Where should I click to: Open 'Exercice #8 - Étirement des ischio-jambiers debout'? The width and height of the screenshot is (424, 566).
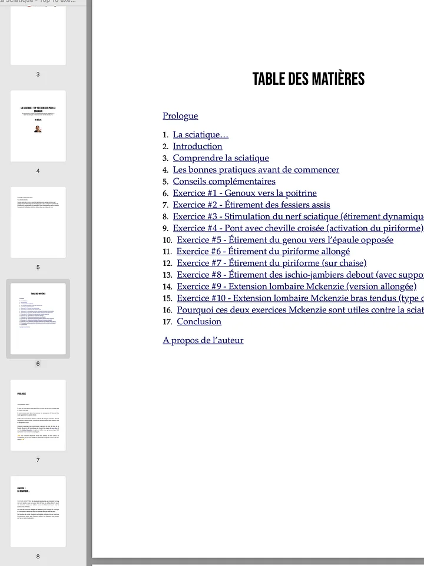click(x=300, y=275)
